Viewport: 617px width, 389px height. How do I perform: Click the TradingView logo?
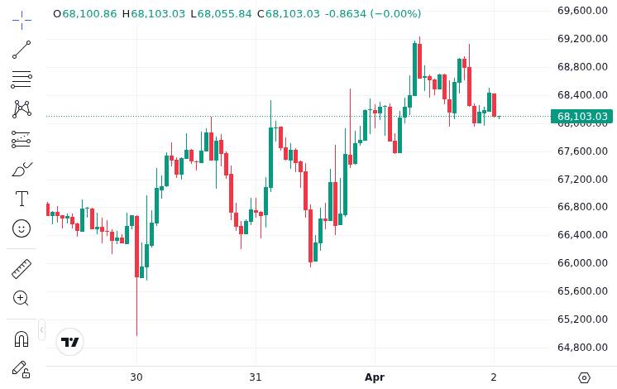tap(70, 342)
